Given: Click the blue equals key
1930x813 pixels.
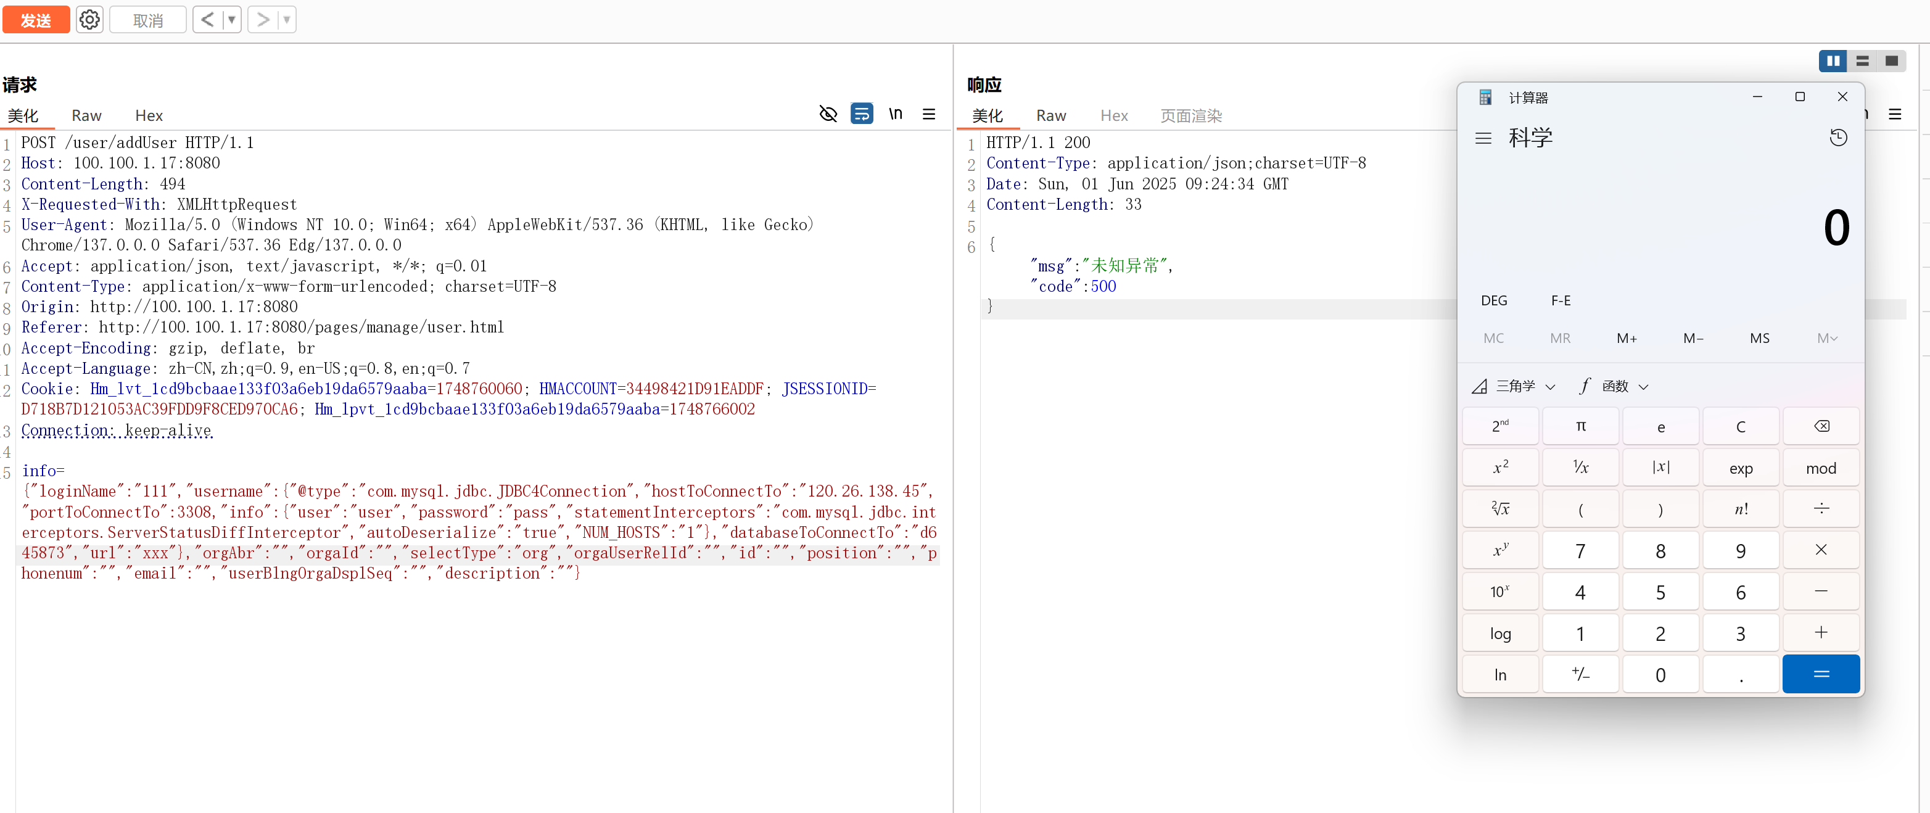Looking at the screenshot, I should 1821,674.
